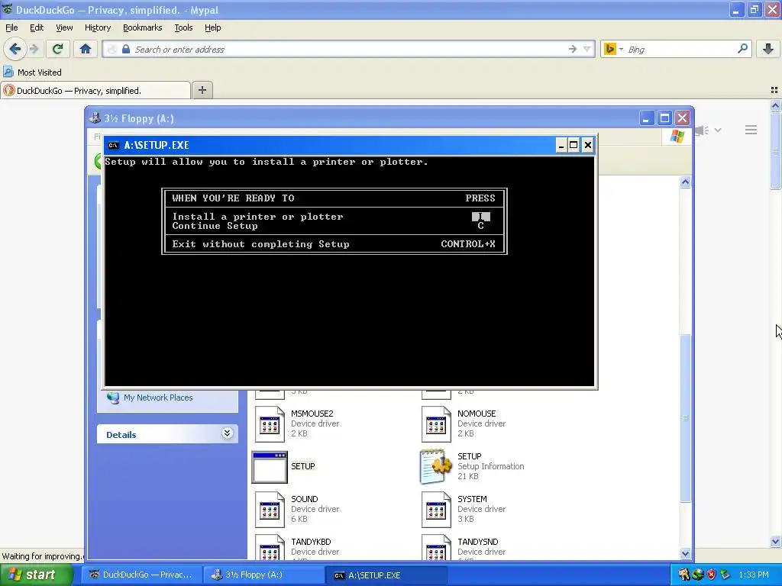Open a new tab with the plus button
Image resolution: width=782 pixels, height=586 pixels.
202,90
